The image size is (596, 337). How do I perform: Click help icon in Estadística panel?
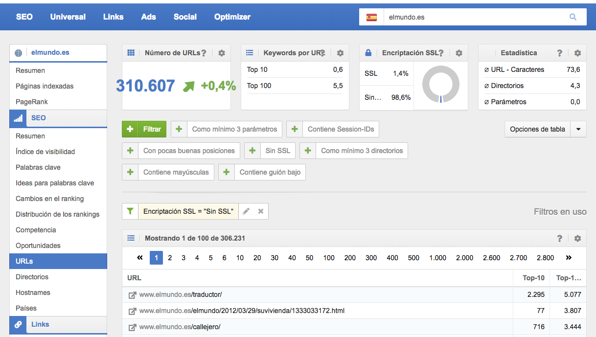tap(559, 53)
